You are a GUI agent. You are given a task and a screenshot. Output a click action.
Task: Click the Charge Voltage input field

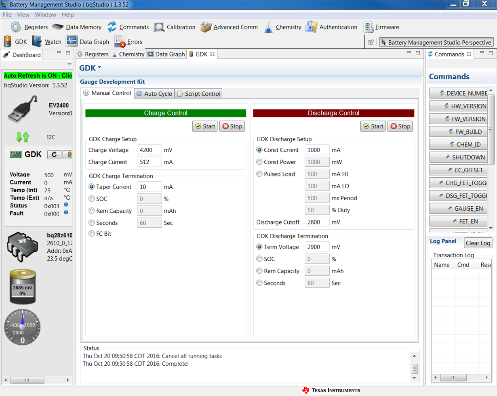click(149, 150)
